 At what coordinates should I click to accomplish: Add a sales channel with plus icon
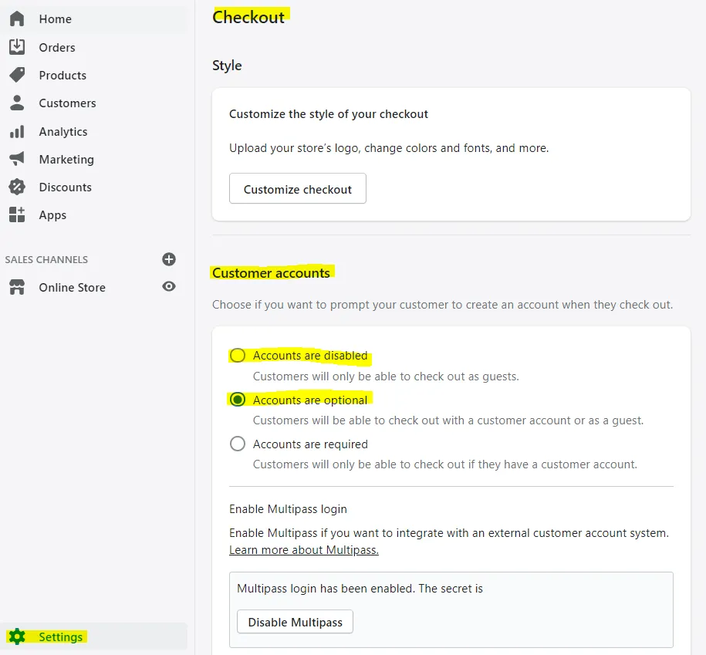point(169,259)
